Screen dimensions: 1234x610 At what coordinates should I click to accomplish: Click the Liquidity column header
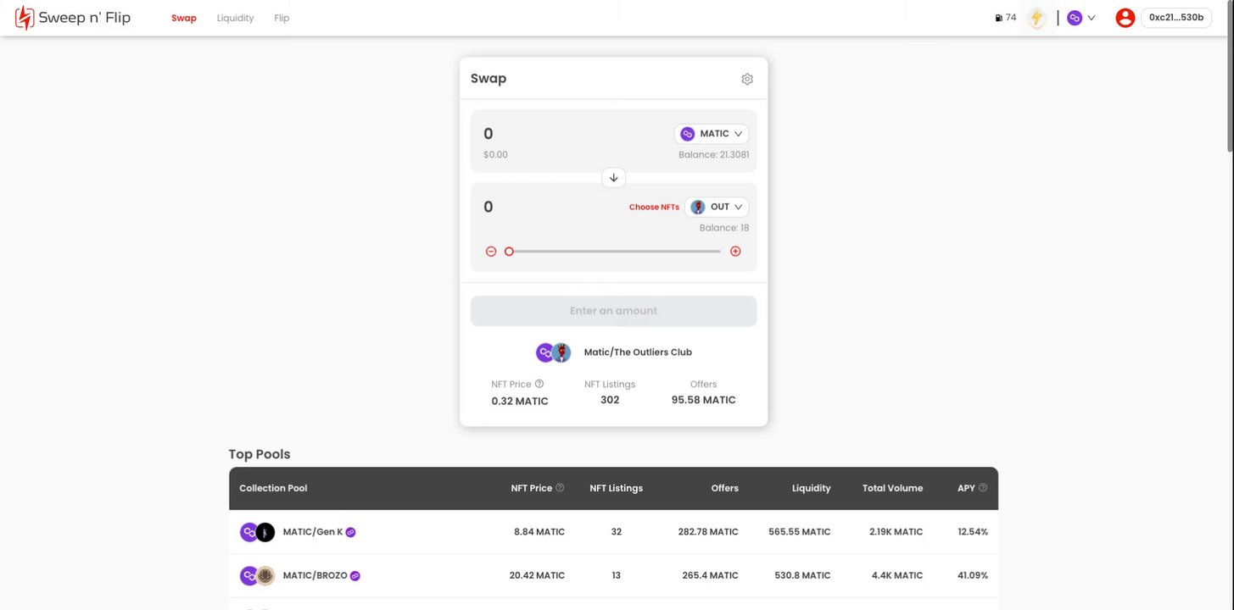(x=812, y=488)
